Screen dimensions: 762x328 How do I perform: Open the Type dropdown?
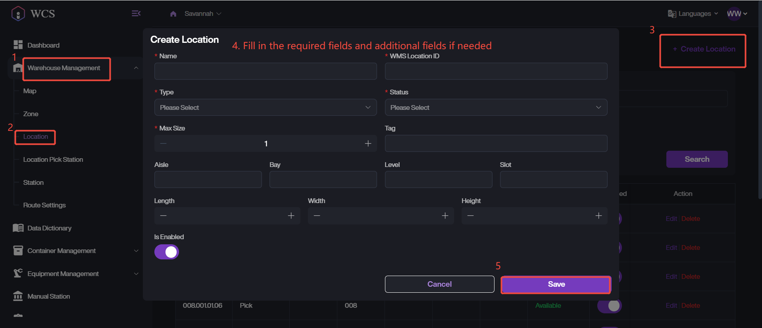[265, 107]
